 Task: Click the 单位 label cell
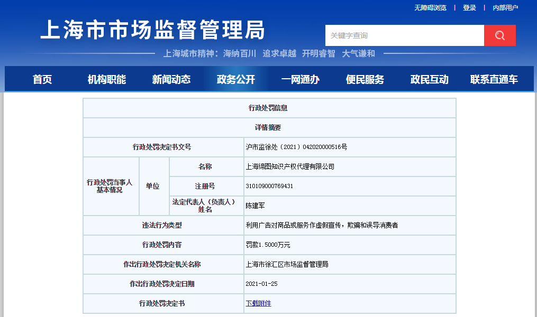tap(154, 186)
